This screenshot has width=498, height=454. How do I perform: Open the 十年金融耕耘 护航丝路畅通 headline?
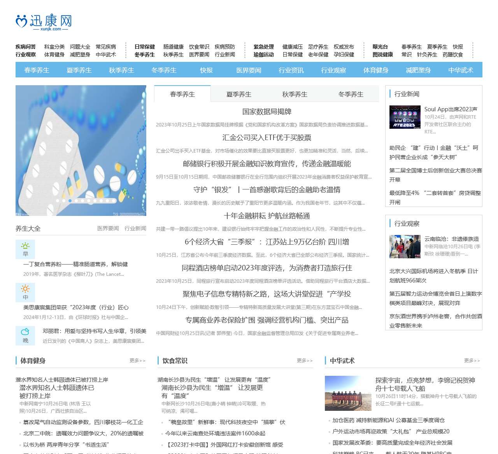tap(267, 216)
